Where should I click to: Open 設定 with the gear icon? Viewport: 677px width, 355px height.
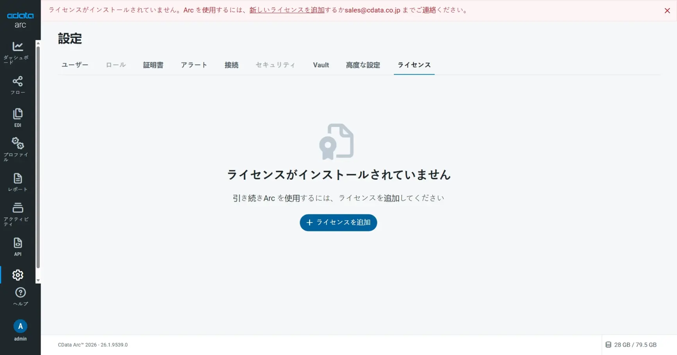click(18, 275)
